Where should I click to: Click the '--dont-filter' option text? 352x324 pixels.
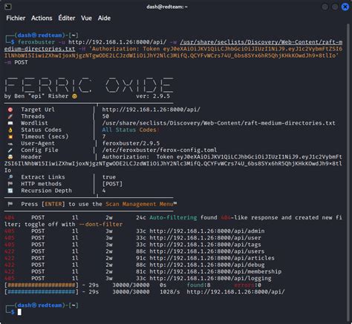click(x=101, y=225)
